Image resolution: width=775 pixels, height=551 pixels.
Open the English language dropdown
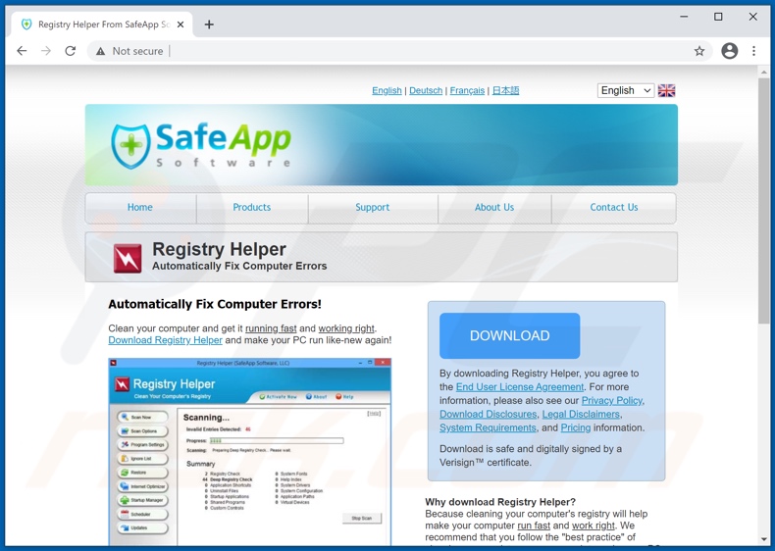click(x=626, y=90)
